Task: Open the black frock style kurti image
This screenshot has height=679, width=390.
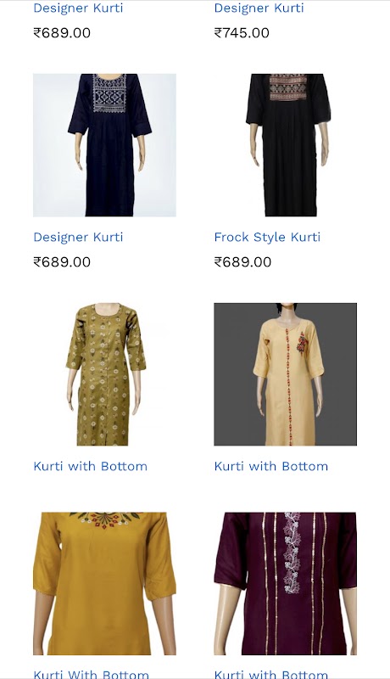Action: 286,145
